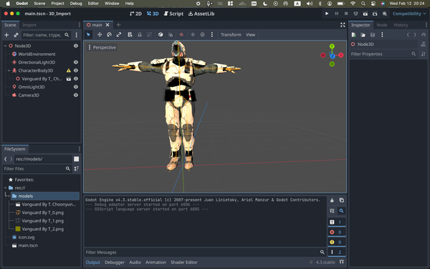430x269 pixels.
Task: Pause the running project
Action: point(337,14)
